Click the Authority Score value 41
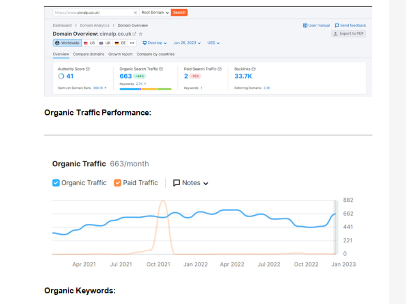Image resolution: width=406 pixels, height=304 pixels. click(70, 76)
